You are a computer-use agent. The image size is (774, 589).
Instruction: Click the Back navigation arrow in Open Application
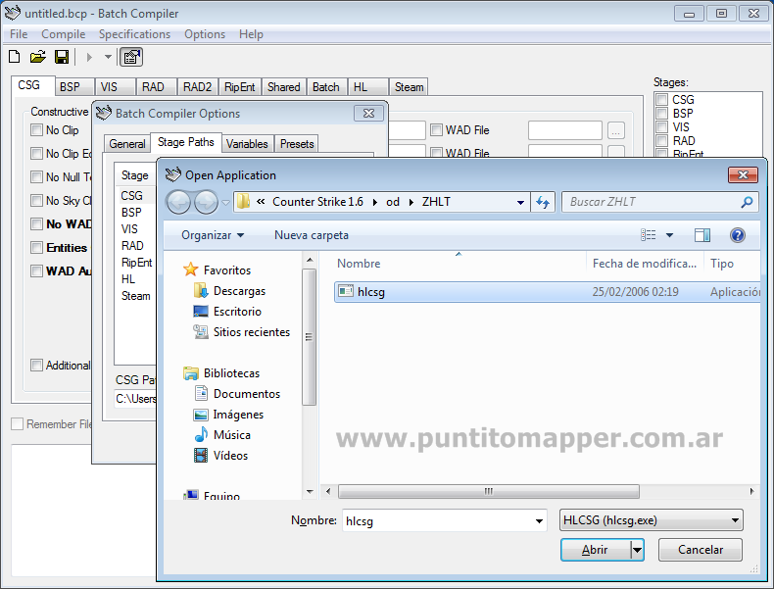coord(178,202)
